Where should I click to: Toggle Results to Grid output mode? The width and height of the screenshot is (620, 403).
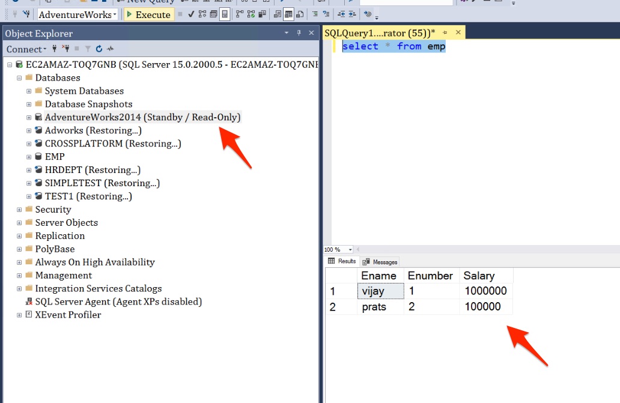coord(289,14)
